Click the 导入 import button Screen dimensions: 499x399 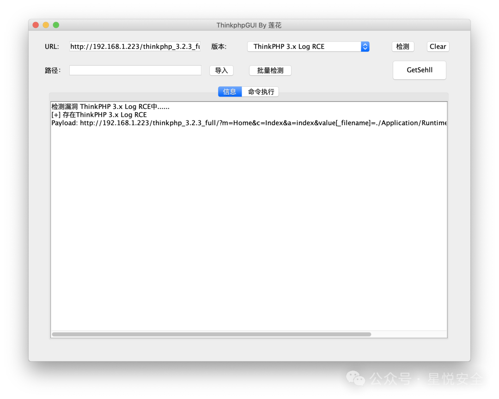tap(221, 70)
